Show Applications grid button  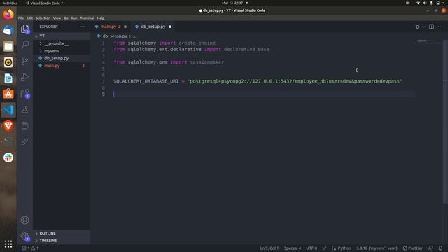[8, 244]
